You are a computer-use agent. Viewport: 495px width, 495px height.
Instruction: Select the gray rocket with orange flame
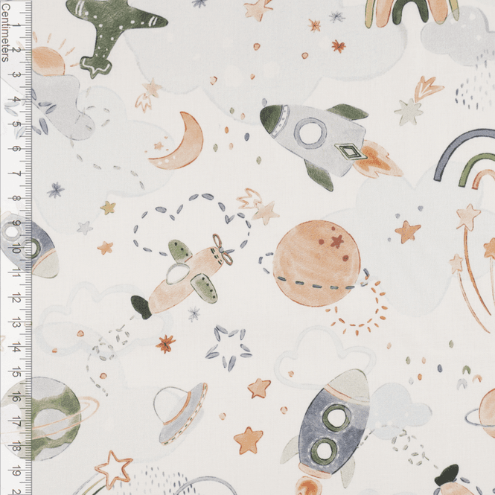[x=328, y=144]
